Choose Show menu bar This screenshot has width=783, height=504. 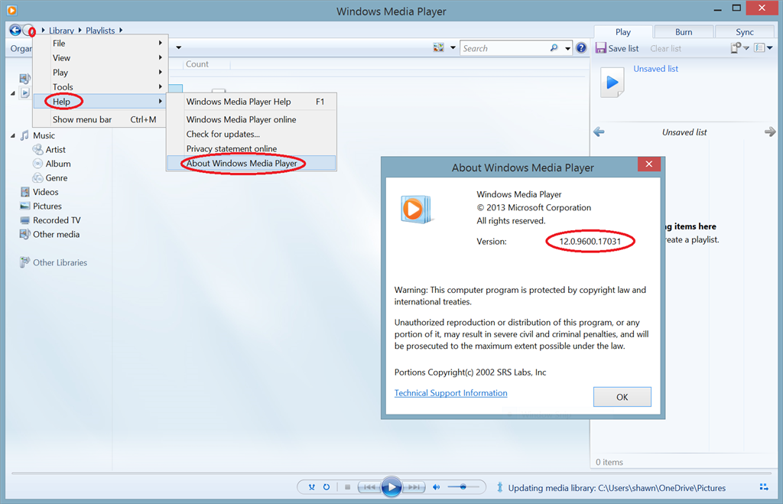(x=101, y=119)
